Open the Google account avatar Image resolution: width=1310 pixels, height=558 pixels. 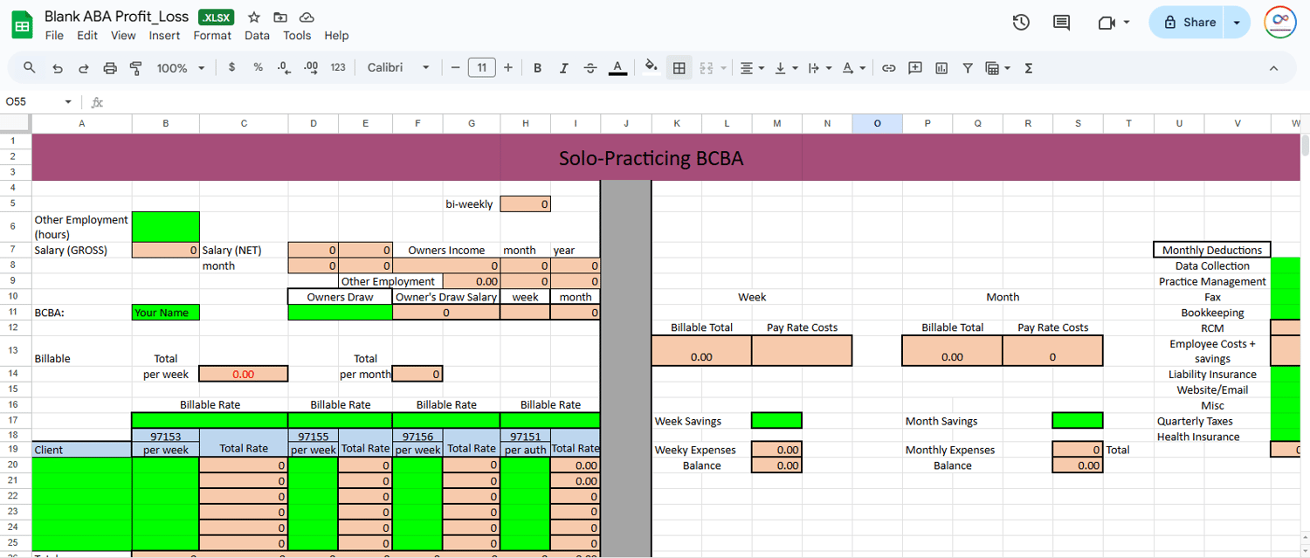(1280, 23)
